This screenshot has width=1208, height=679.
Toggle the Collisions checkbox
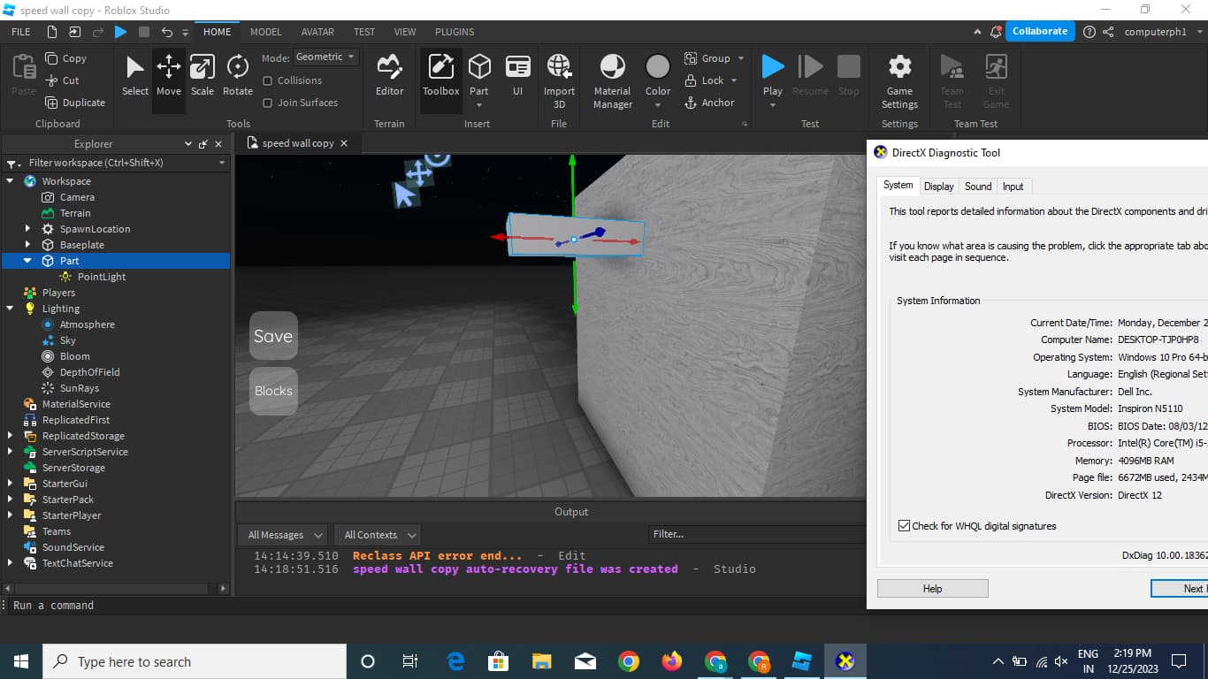pos(268,80)
